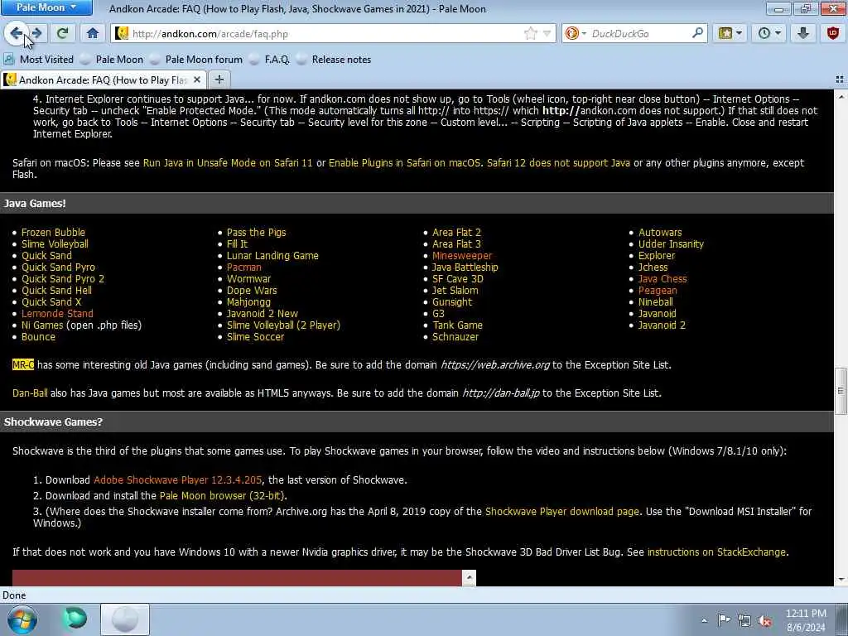Show hidden system tray icons
This screenshot has width=848, height=636.
(x=704, y=620)
